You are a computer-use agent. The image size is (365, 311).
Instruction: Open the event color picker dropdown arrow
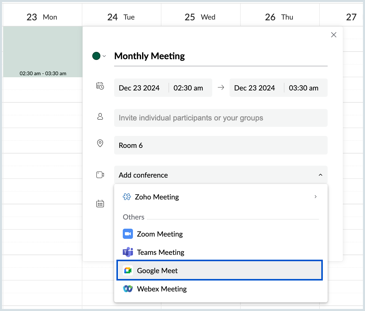[x=104, y=56]
